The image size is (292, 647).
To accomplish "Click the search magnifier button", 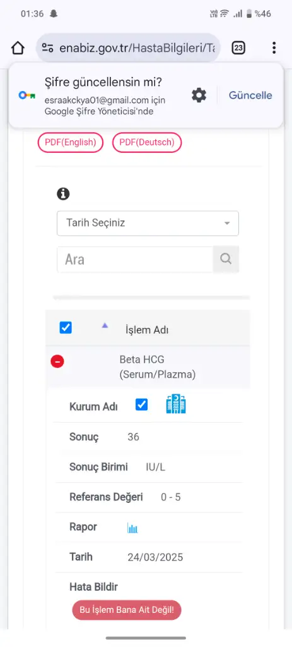I will point(226,259).
